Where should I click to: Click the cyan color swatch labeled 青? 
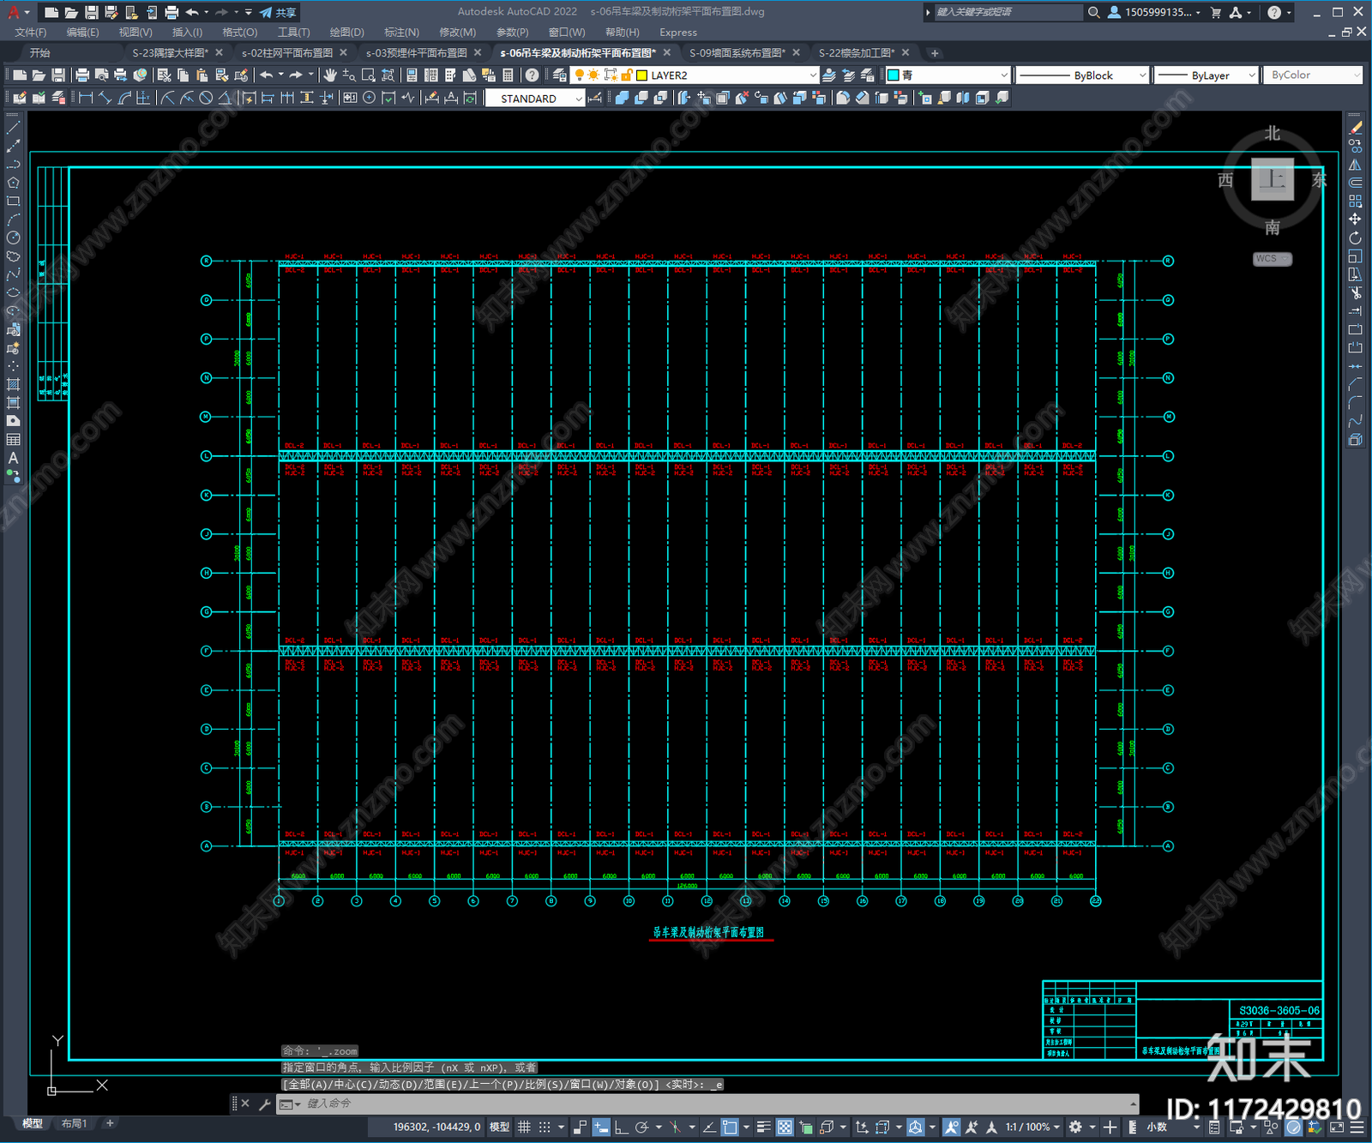point(893,75)
